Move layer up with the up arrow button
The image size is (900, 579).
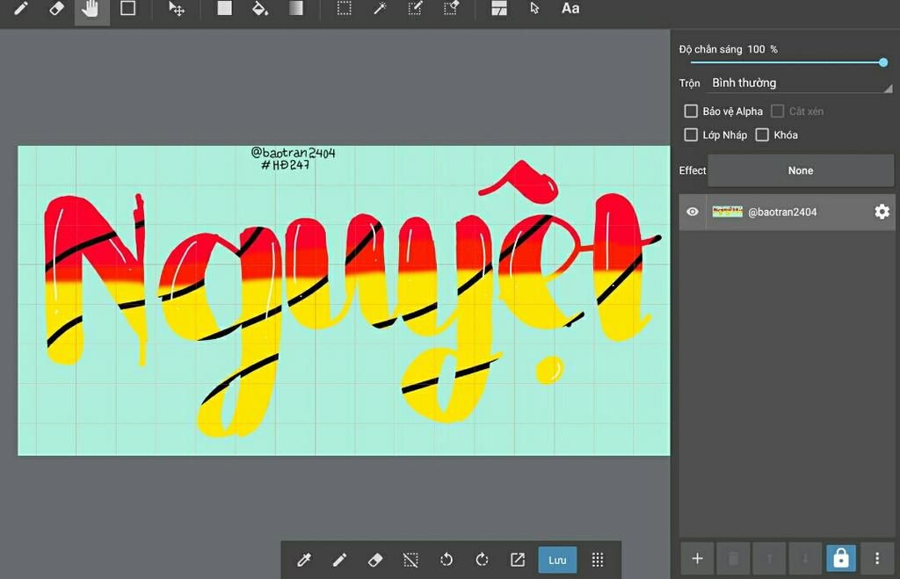(769, 558)
